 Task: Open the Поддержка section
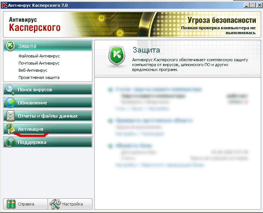[x=48, y=142]
